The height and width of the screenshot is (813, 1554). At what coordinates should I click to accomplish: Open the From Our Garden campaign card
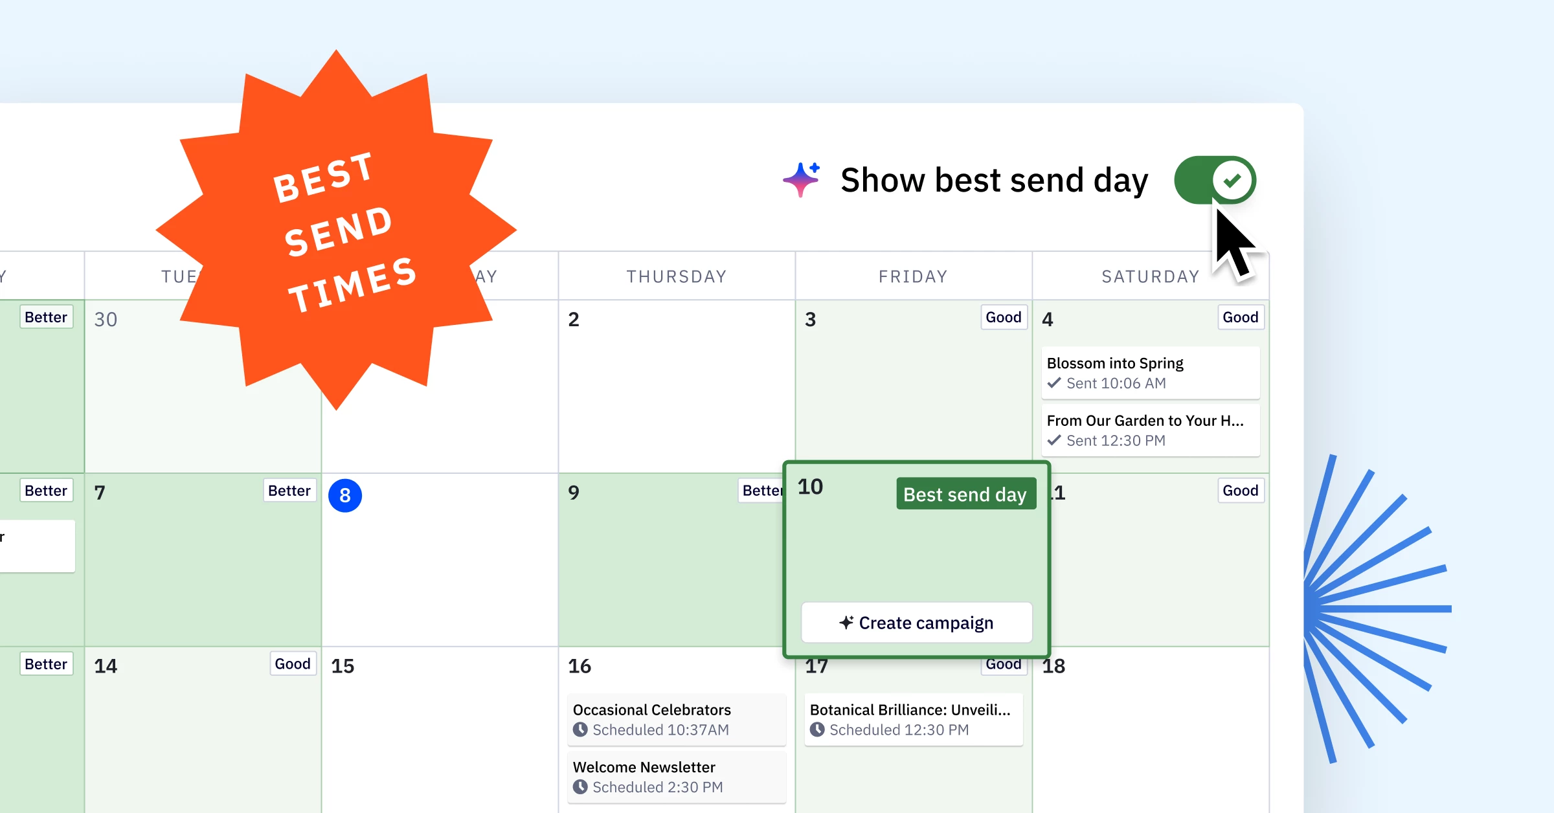point(1150,430)
